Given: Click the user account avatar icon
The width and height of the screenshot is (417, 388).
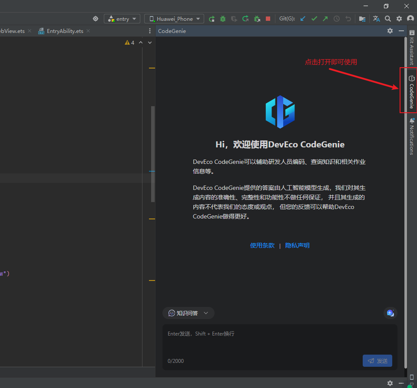Looking at the screenshot, I should [410, 19].
